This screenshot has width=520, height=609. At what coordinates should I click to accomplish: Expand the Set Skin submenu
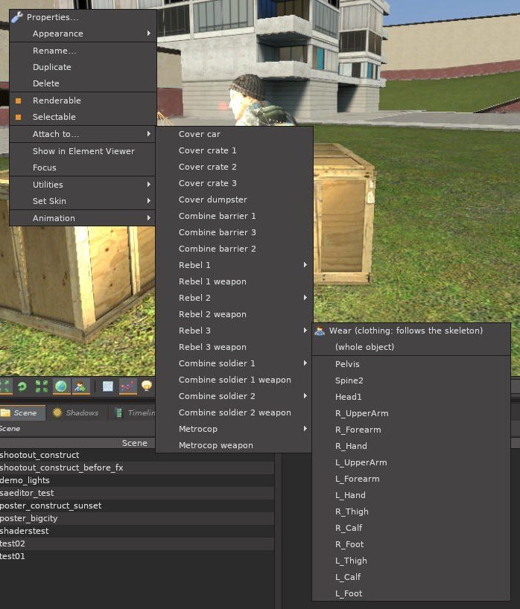pos(83,201)
